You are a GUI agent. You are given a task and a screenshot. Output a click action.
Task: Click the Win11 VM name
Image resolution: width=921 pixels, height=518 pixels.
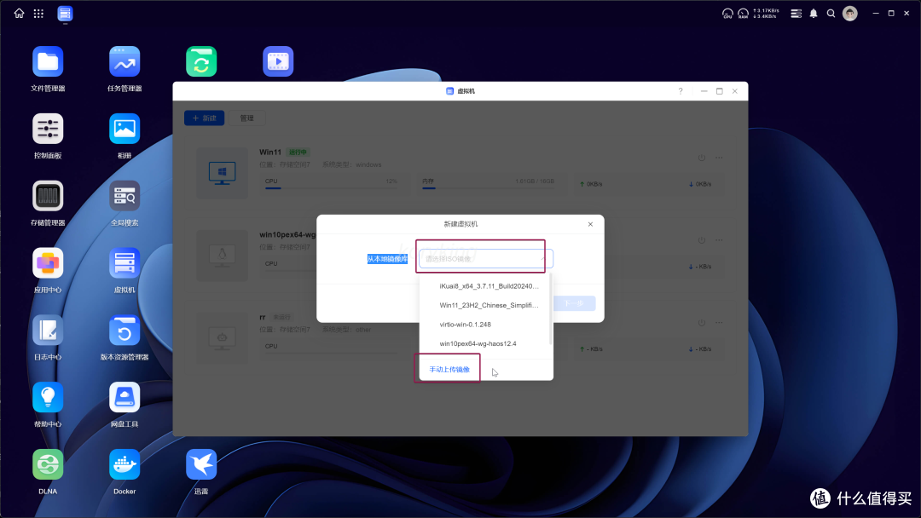270,152
